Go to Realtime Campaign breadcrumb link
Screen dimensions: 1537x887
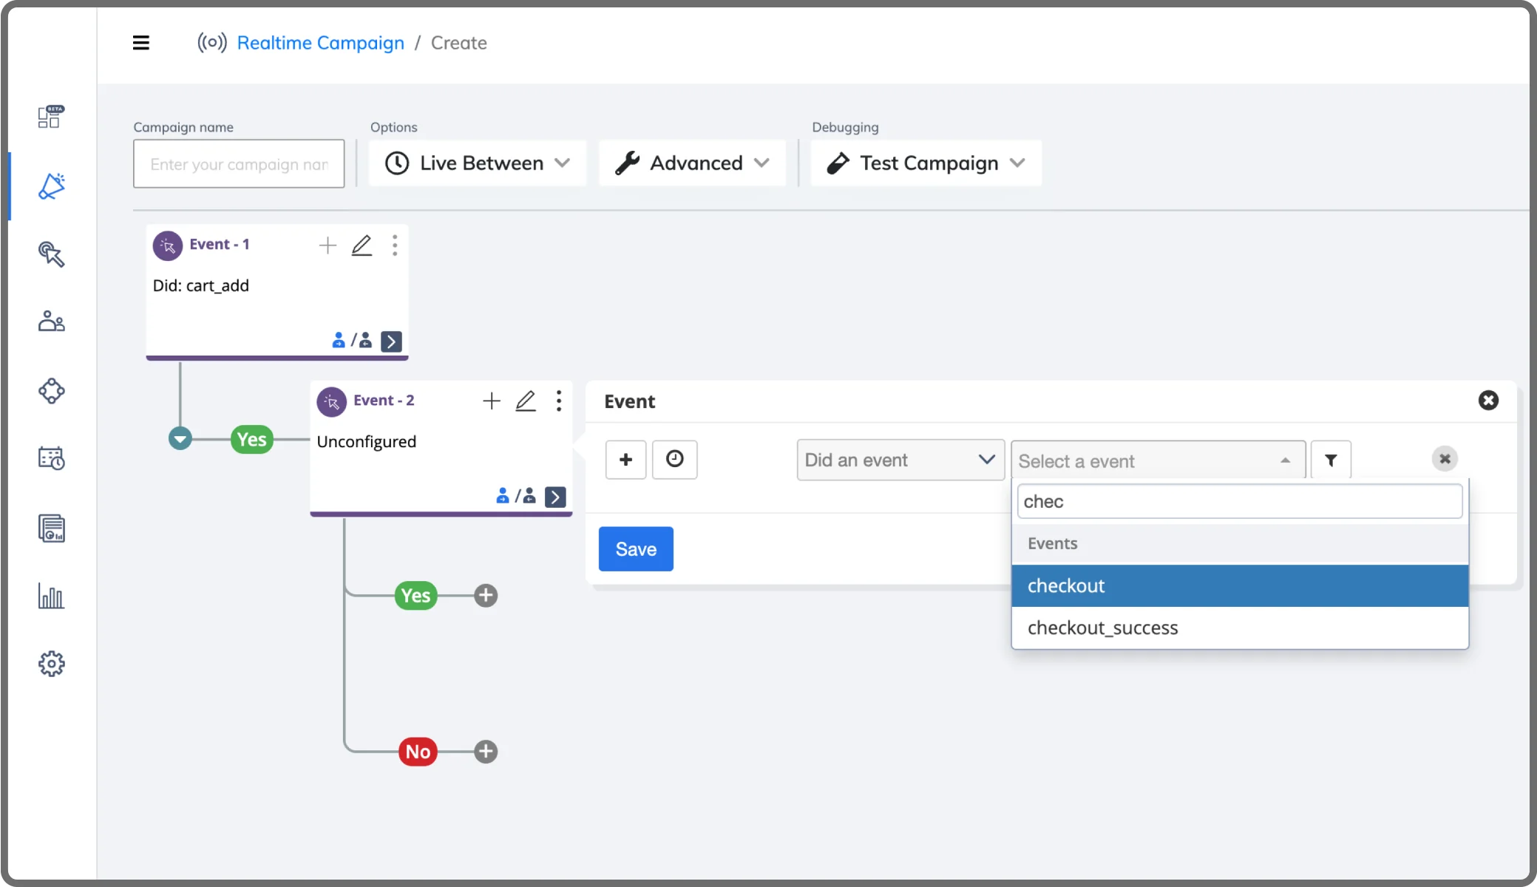click(x=320, y=43)
